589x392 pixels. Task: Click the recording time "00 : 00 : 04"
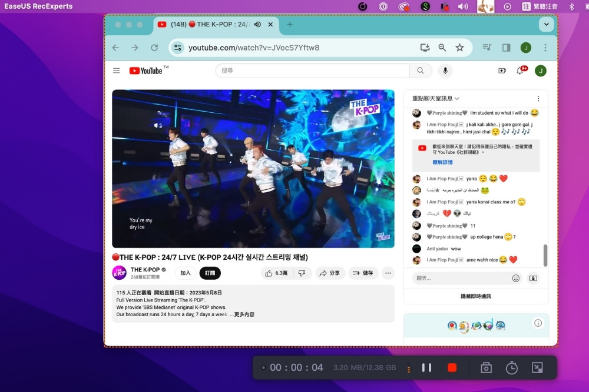tap(296, 368)
